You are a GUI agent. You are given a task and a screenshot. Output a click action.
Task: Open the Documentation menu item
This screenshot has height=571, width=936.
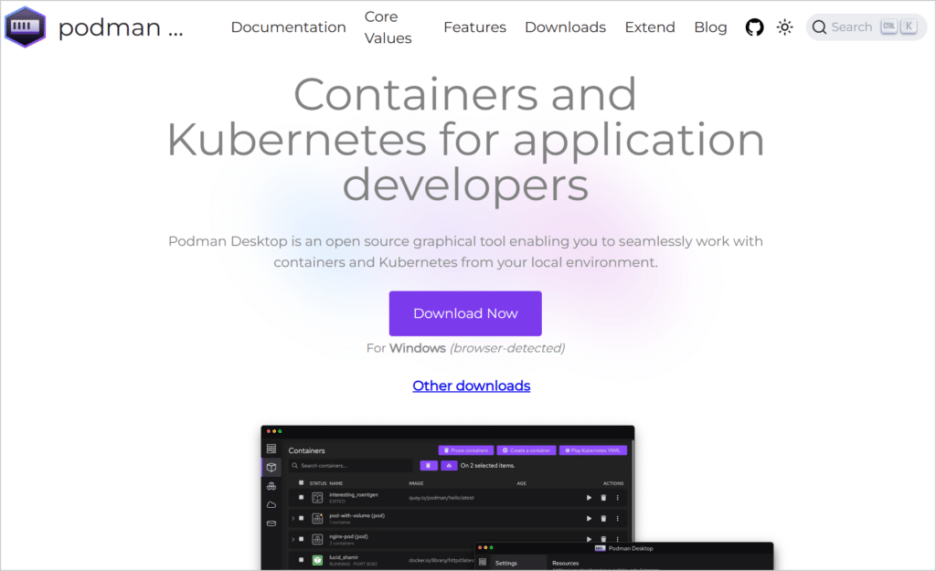[288, 27]
